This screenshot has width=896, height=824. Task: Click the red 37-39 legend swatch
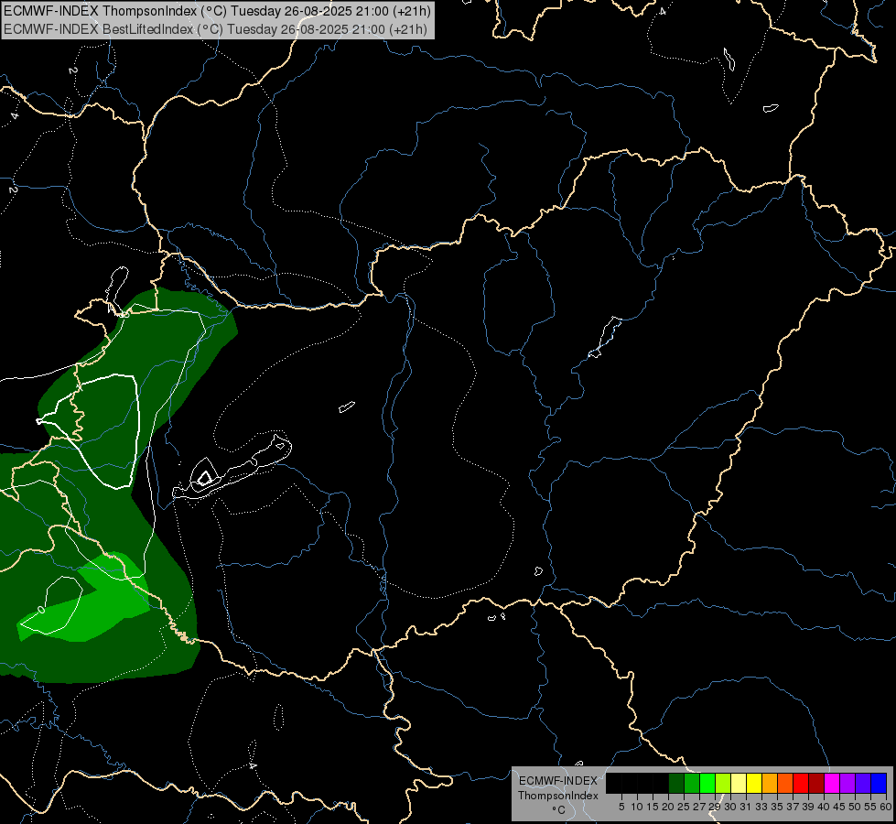point(801,783)
